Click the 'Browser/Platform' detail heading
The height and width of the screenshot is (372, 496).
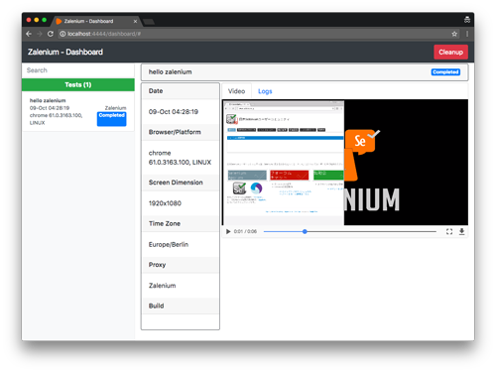175,132
